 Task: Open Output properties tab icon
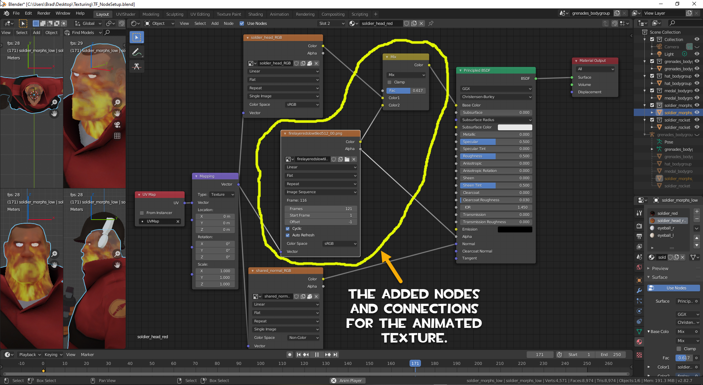[639, 236]
